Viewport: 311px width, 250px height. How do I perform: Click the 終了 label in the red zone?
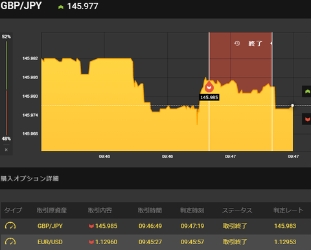(255, 43)
